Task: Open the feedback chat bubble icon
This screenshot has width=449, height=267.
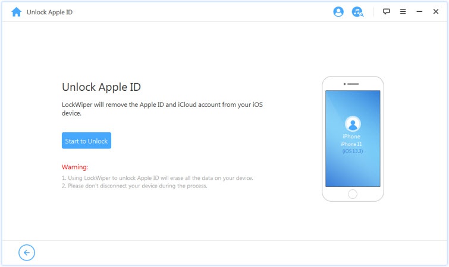Action: click(x=387, y=11)
